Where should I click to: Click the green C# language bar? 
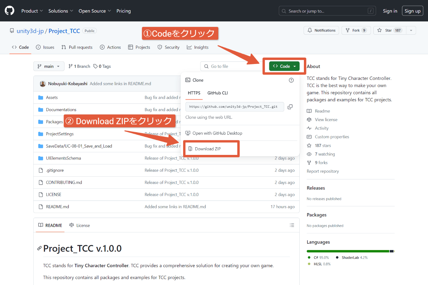tap(348, 251)
